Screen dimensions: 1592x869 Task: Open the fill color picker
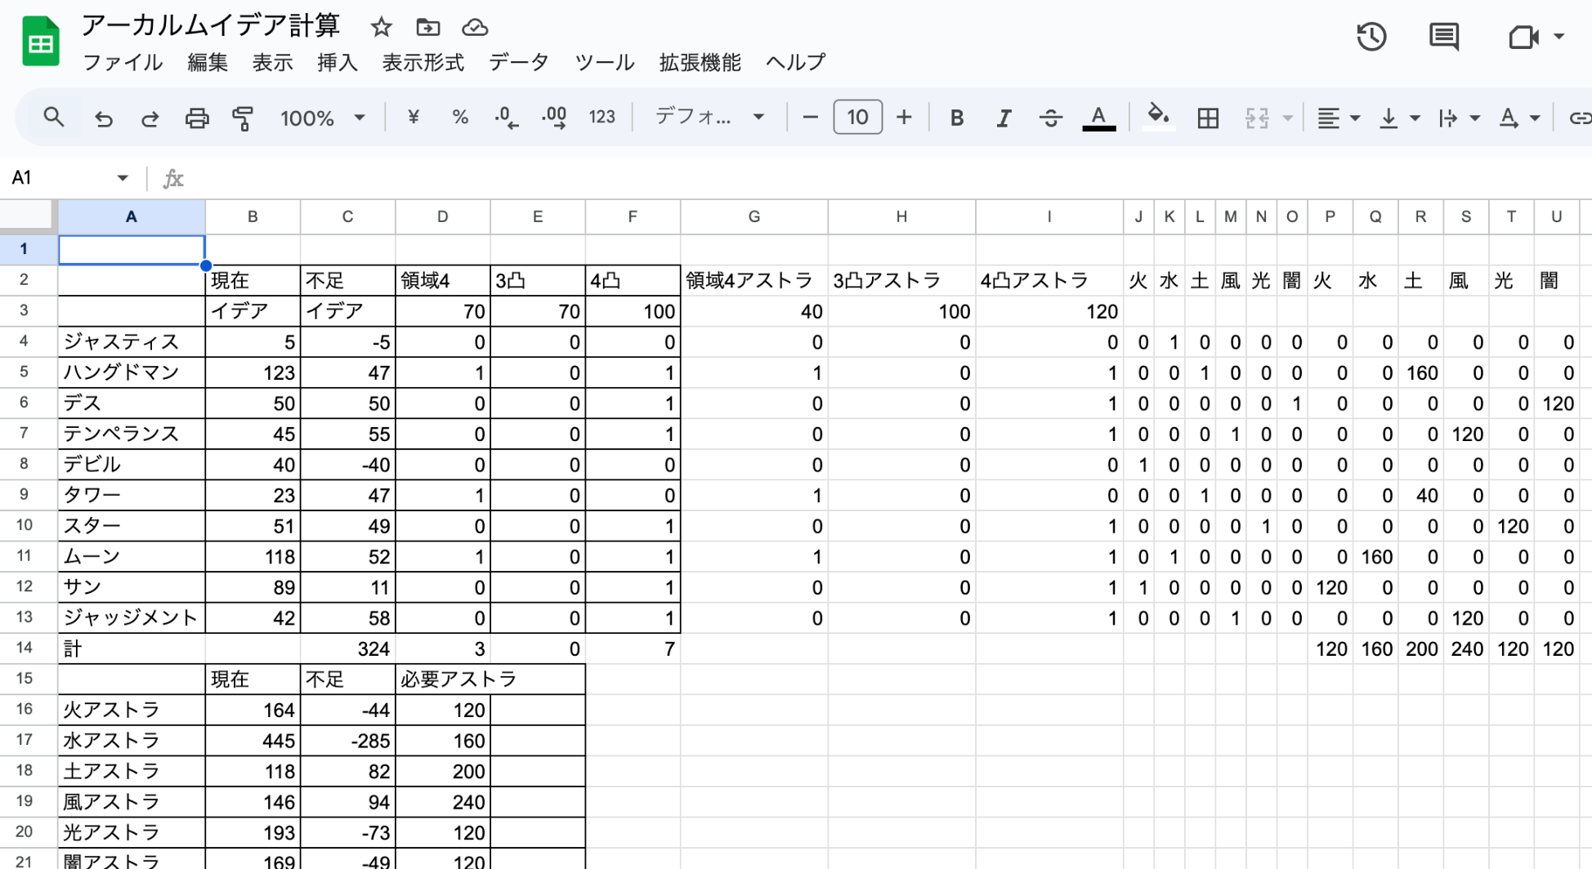pyautogui.click(x=1157, y=117)
